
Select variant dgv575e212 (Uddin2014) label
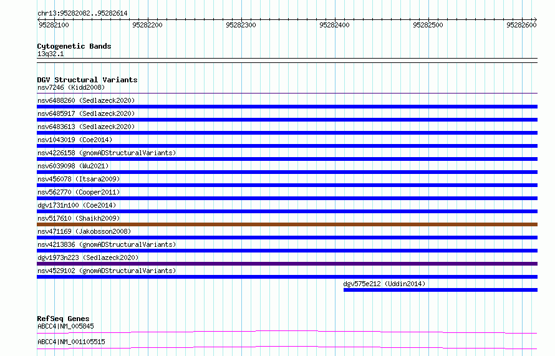pos(384,284)
